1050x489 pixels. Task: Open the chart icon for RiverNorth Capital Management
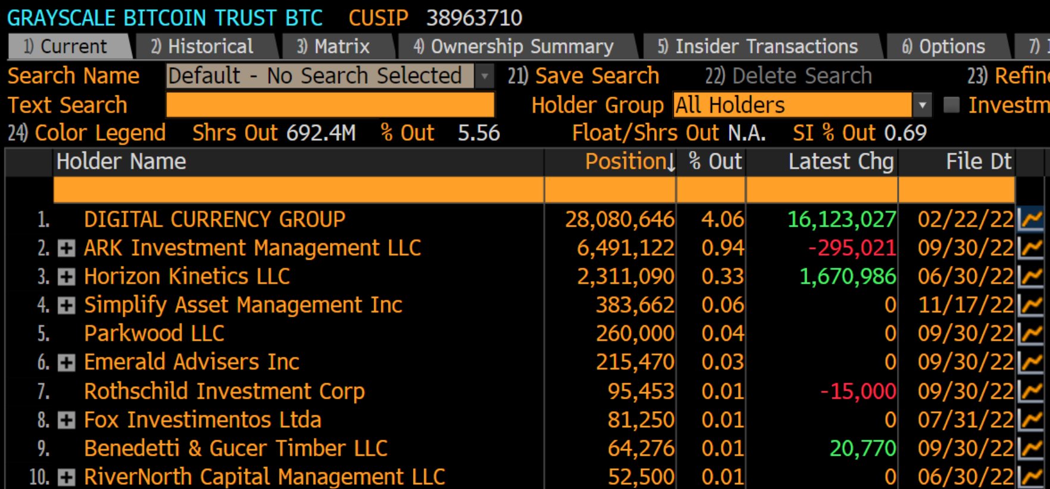pyautogui.click(x=1032, y=475)
